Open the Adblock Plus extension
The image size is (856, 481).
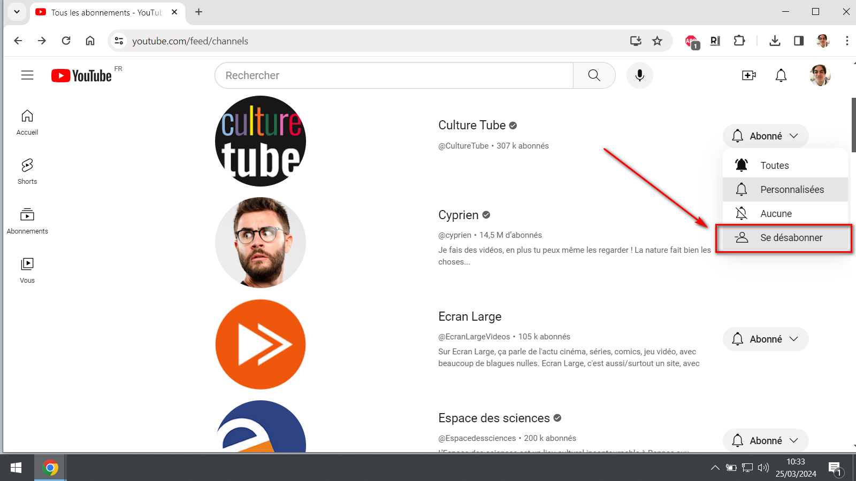click(x=692, y=41)
